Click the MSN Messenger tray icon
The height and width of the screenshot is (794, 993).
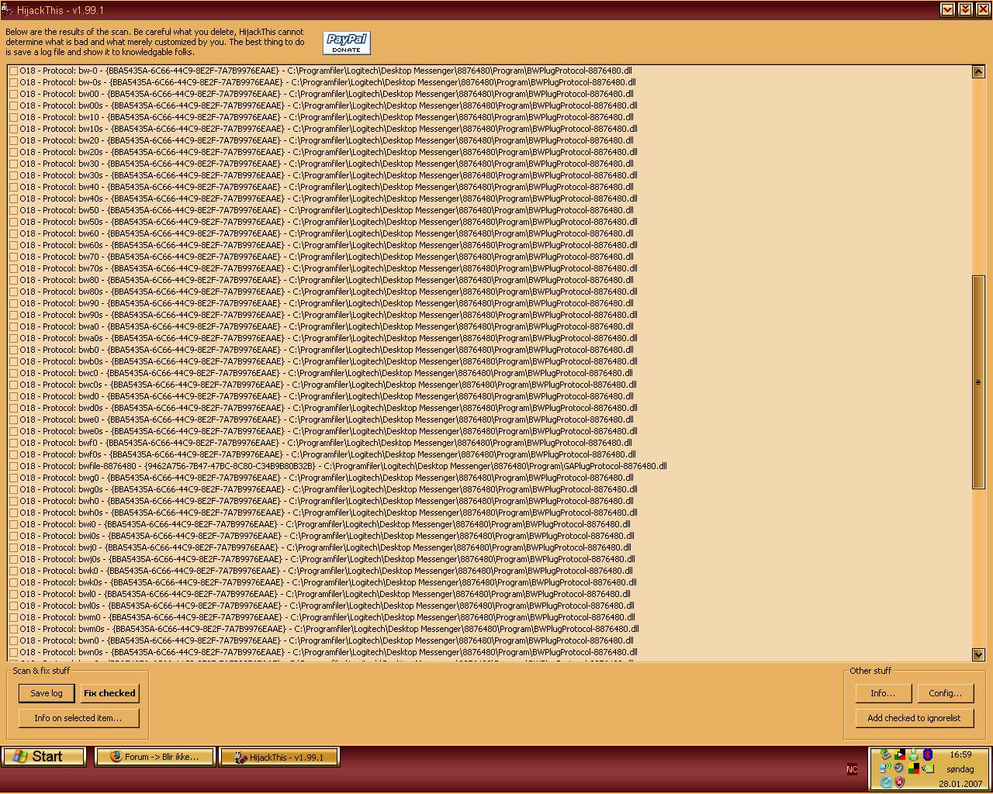(913, 754)
